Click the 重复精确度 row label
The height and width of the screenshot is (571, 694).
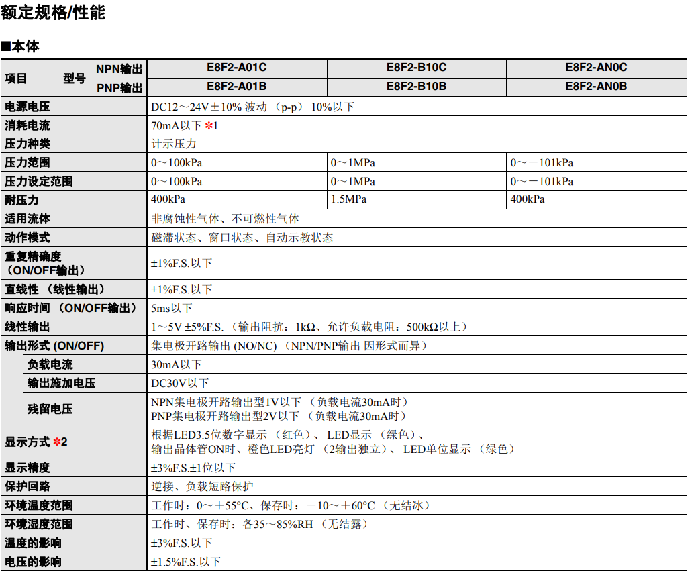33,256
